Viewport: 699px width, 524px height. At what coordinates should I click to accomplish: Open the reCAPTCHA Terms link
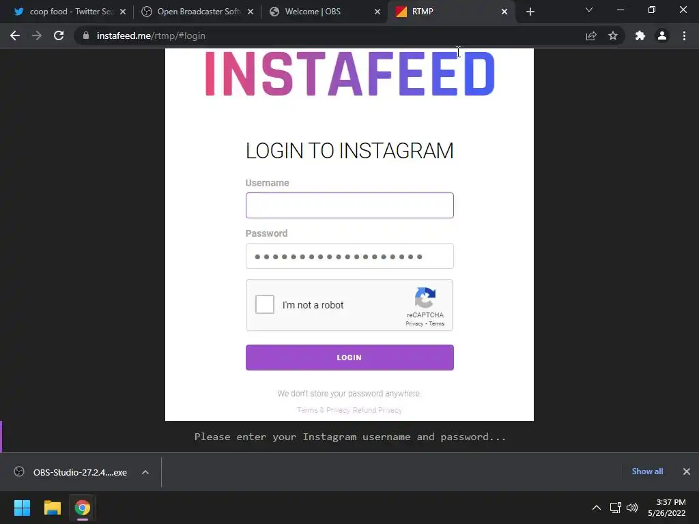pos(436,324)
